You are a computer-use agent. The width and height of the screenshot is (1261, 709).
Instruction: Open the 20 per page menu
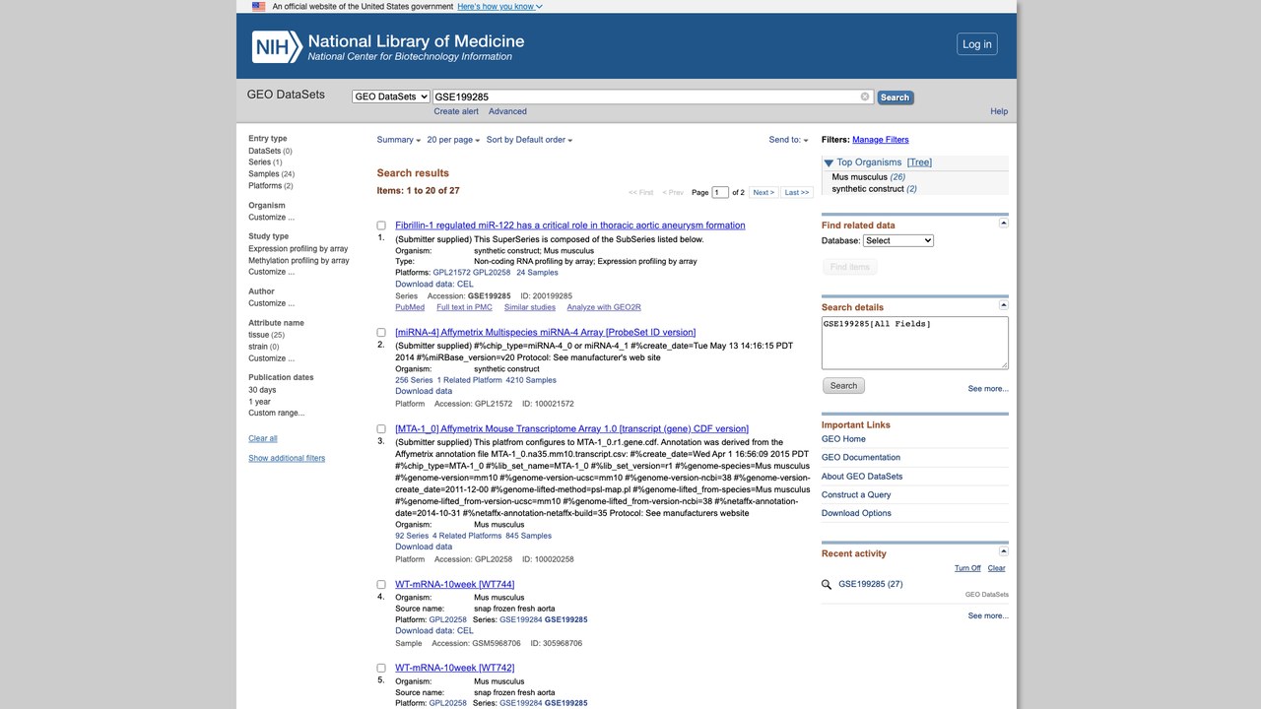click(453, 140)
